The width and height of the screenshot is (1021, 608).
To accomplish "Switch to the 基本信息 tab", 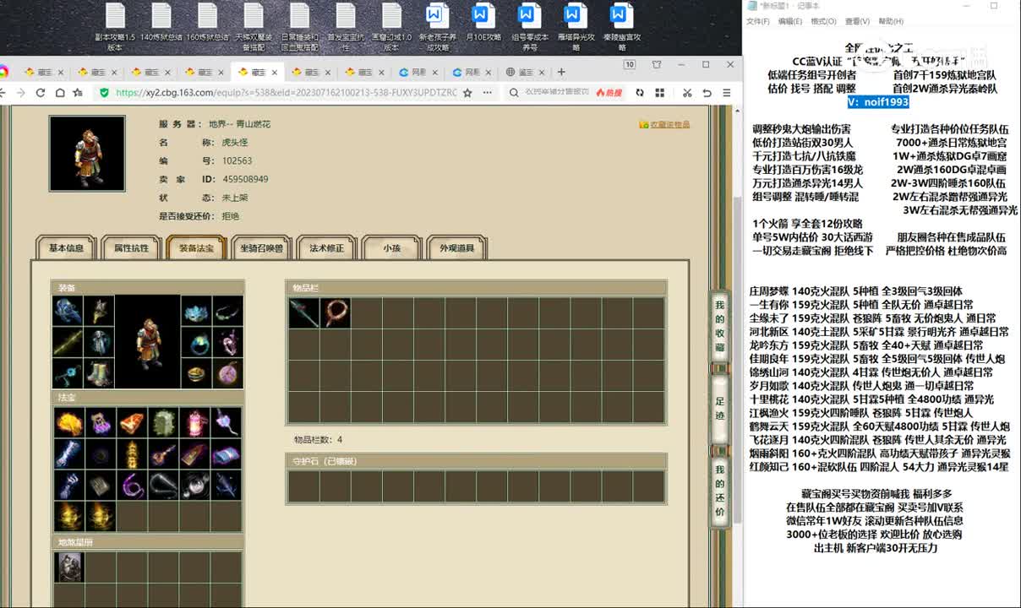I will [x=66, y=247].
